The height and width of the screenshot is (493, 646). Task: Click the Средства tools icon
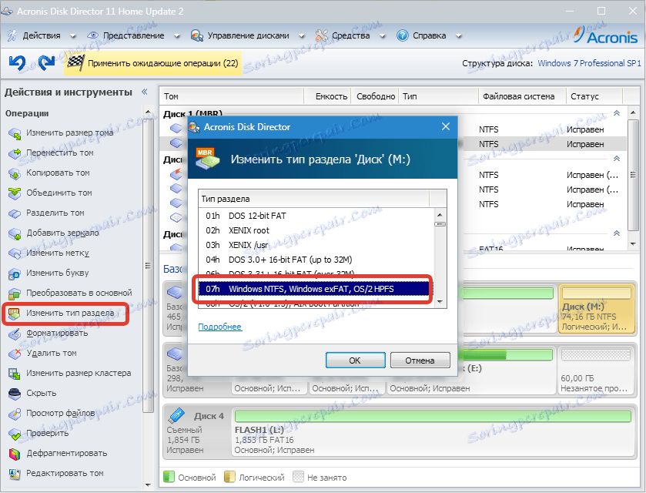(x=321, y=36)
